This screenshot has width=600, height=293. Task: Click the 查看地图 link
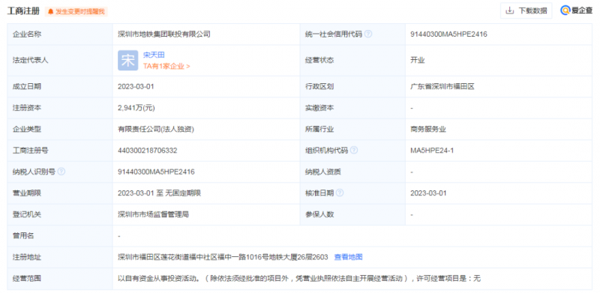348,257
